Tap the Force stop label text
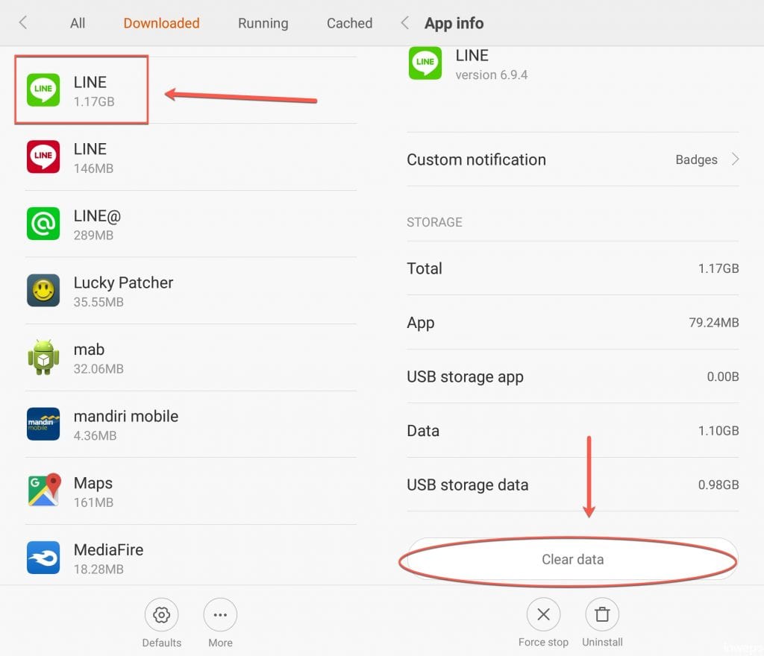 (x=543, y=643)
